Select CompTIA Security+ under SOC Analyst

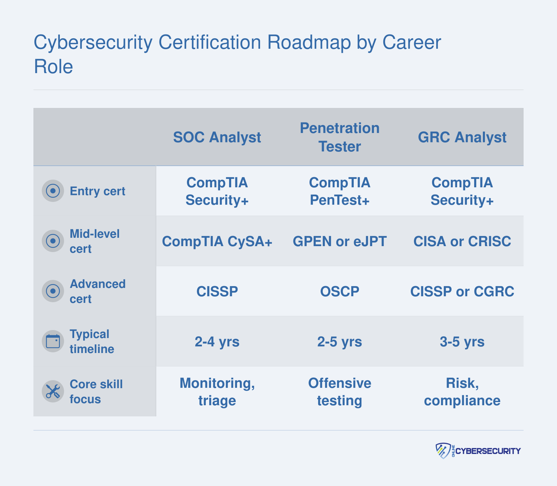point(217,191)
